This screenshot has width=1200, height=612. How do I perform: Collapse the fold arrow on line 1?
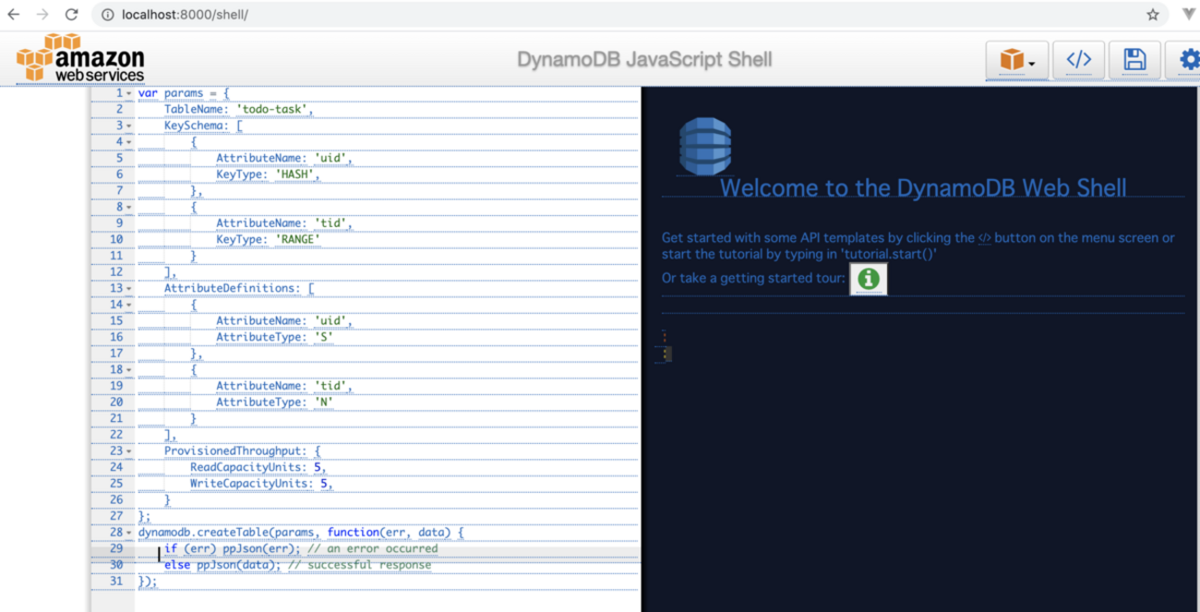(x=129, y=93)
